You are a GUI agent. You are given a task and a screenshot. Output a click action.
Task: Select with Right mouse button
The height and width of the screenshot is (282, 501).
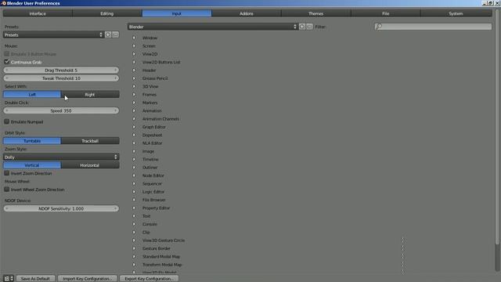tap(90, 94)
